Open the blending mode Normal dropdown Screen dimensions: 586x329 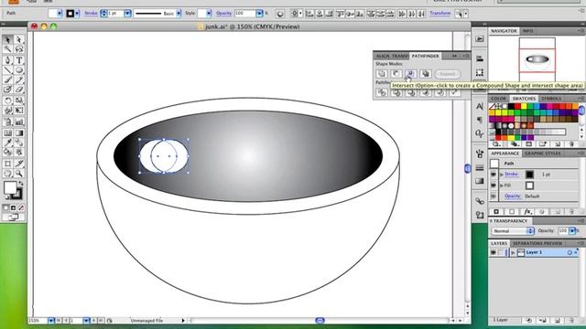[513, 231]
